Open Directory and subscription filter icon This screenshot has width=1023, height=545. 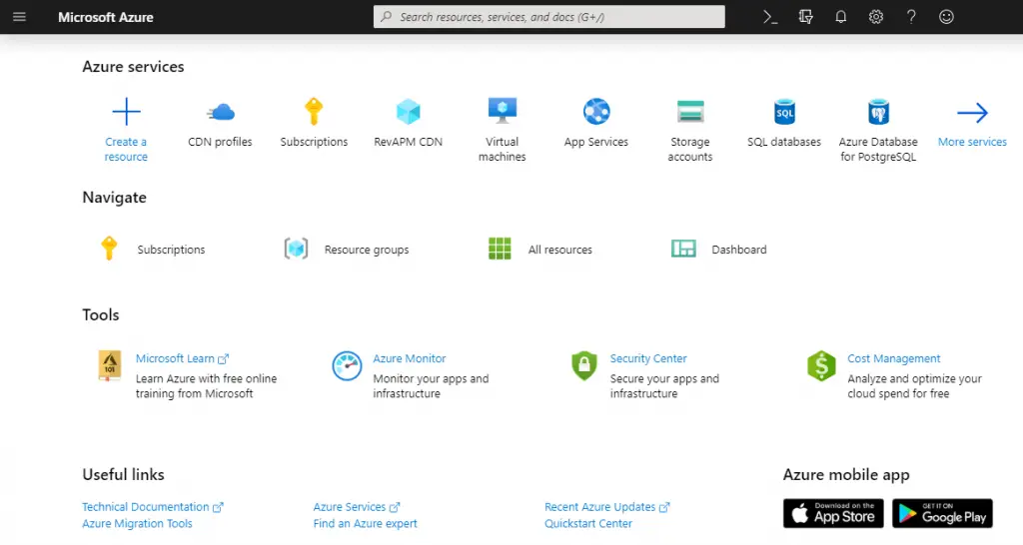(x=806, y=17)
